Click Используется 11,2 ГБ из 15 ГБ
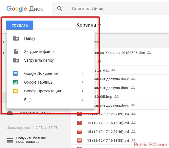This screenshot has height=148, width=169. tap(32, 127)
